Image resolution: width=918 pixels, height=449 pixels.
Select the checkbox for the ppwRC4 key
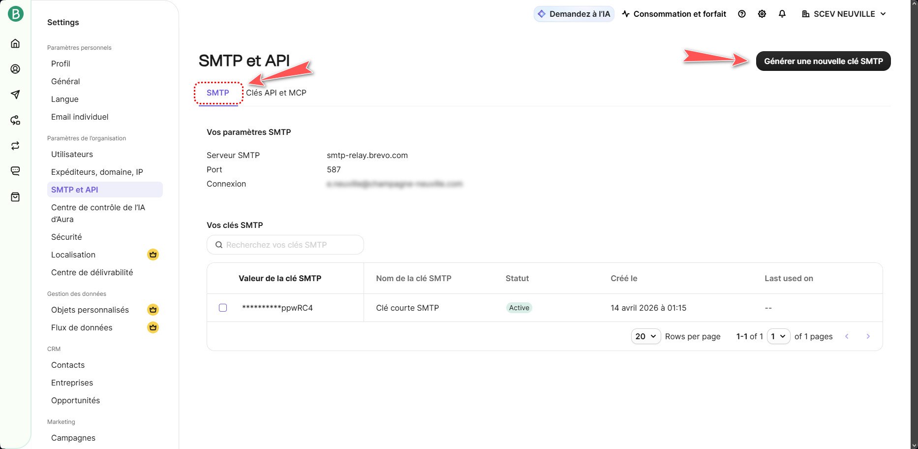[223, 308]
